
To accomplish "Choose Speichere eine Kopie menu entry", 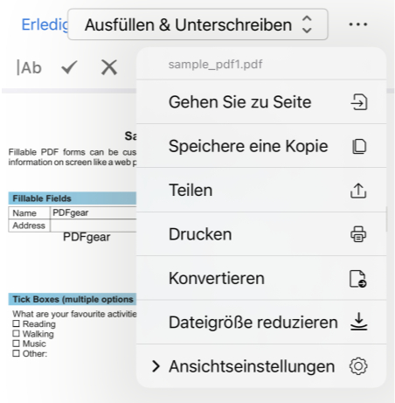I will click(261, 146).
